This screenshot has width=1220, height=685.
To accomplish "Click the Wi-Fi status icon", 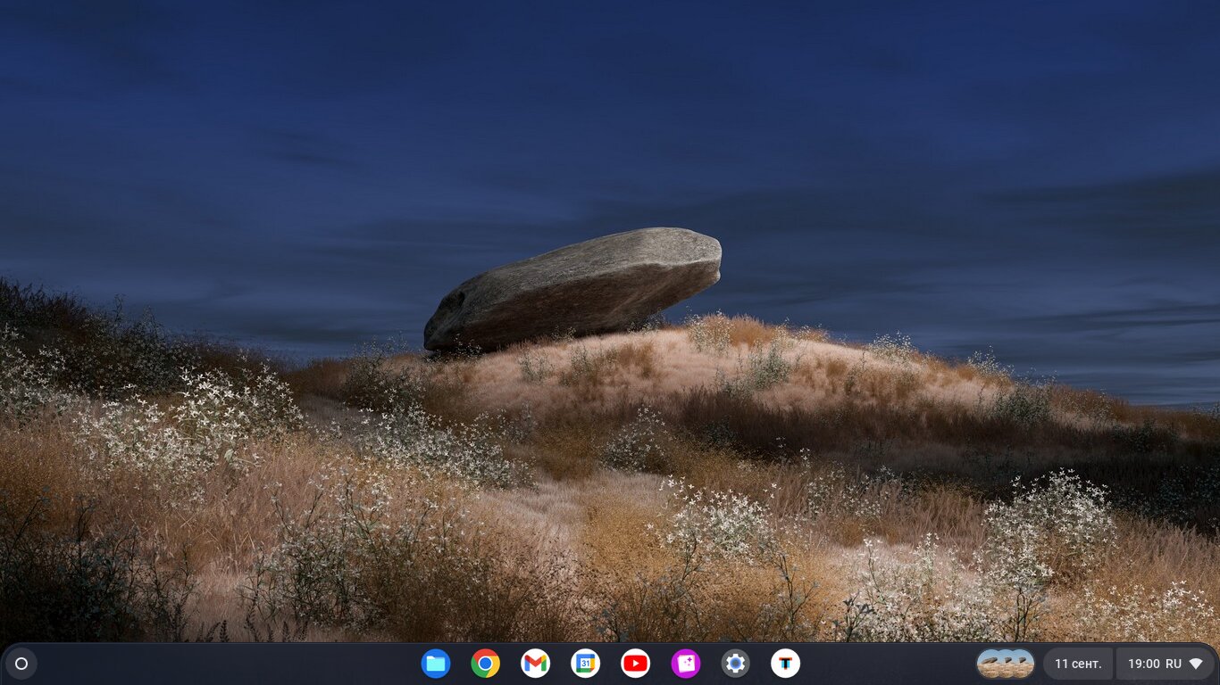I will [x=1196, y=664].
